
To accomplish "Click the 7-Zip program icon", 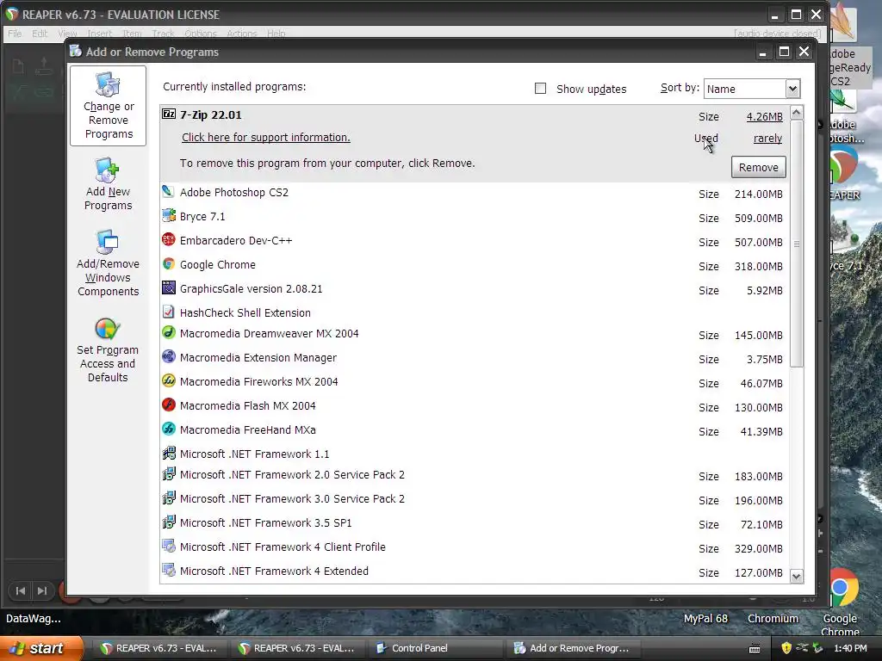I will click(169, 114).
